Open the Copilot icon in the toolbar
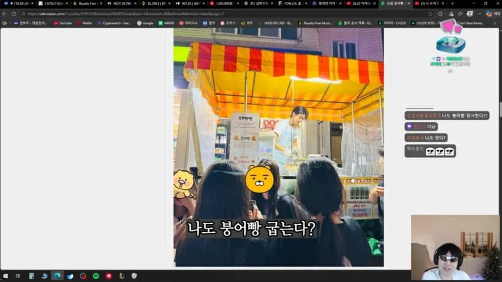The height and width of the screenshot is (282, 502). coord(489,14)
